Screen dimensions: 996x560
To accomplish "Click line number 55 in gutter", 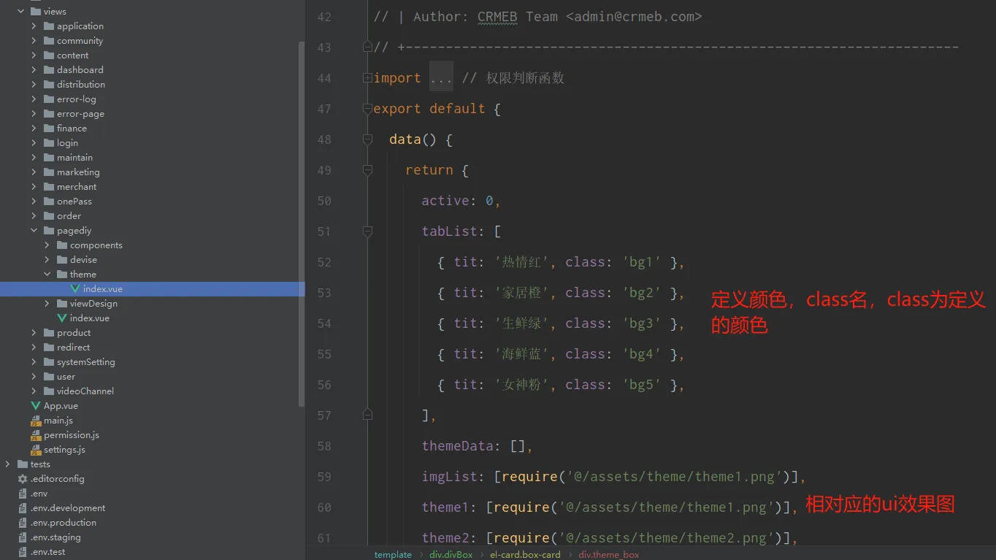I will [324, 354].
